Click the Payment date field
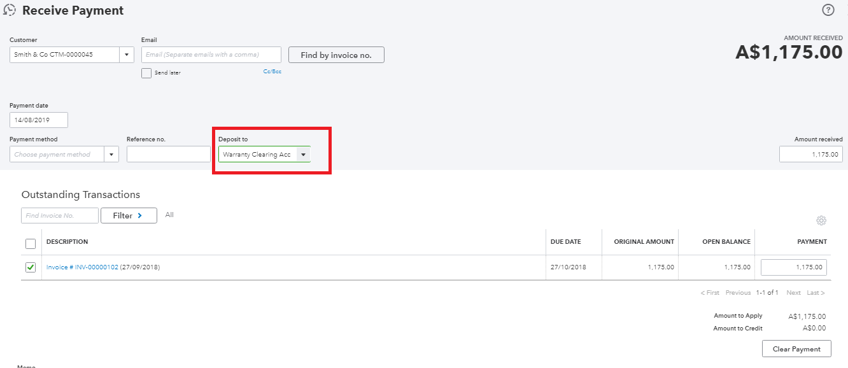The image size is (848, 368). point(39,120)
